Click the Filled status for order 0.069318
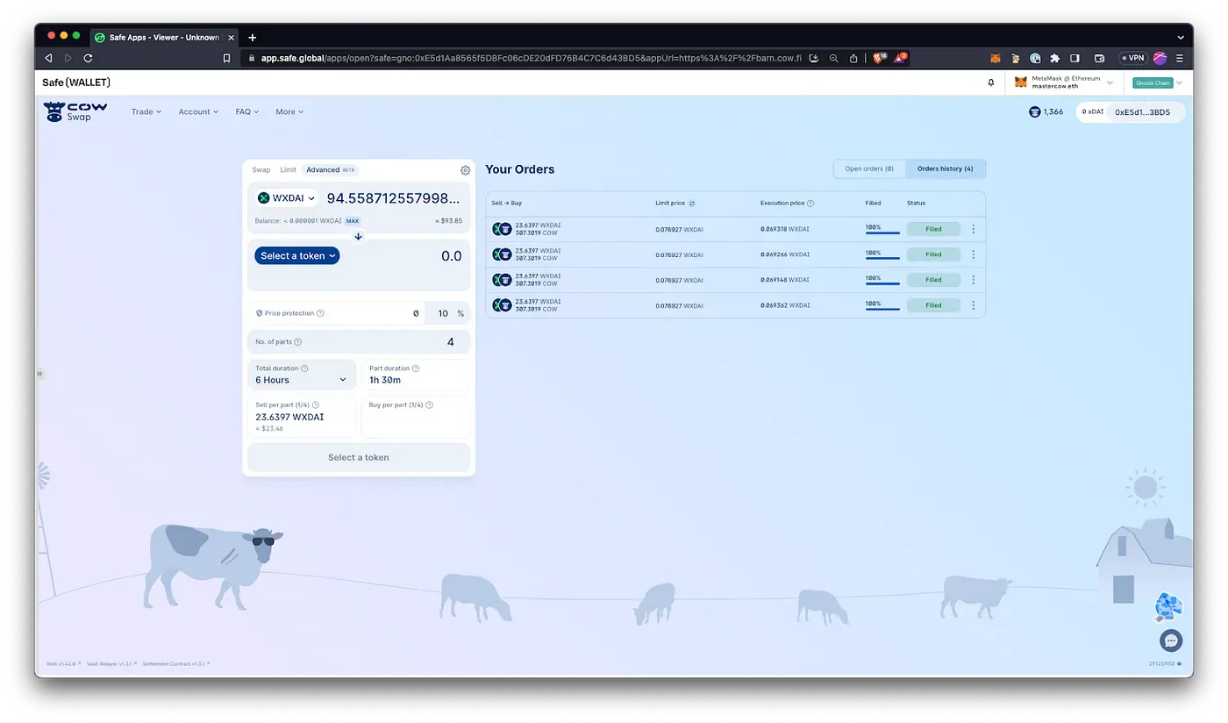The image size is (1228, 723). 933,229
